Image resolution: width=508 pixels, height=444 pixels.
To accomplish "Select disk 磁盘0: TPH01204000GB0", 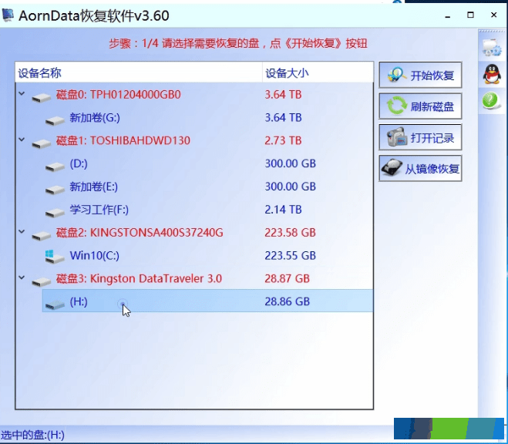I will [118, 95].
